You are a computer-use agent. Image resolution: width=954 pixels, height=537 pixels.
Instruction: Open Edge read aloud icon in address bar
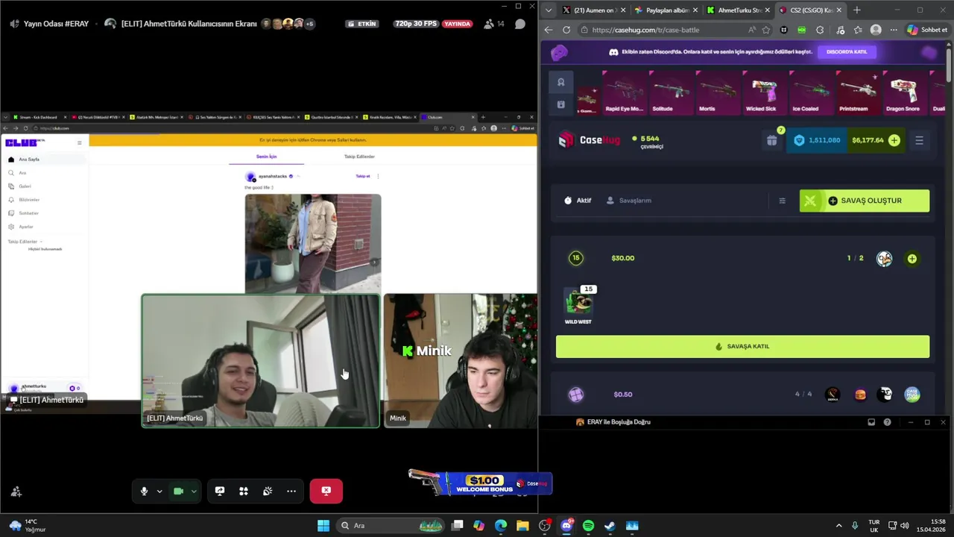tap(751, 30)
